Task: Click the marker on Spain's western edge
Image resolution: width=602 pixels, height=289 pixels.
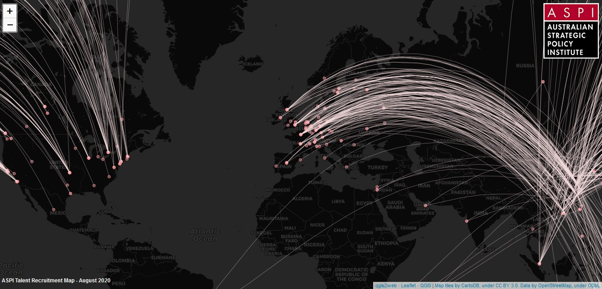Action: (x=276, y=166)
